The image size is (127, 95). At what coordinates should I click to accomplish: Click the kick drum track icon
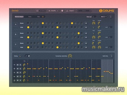point(14,80)
